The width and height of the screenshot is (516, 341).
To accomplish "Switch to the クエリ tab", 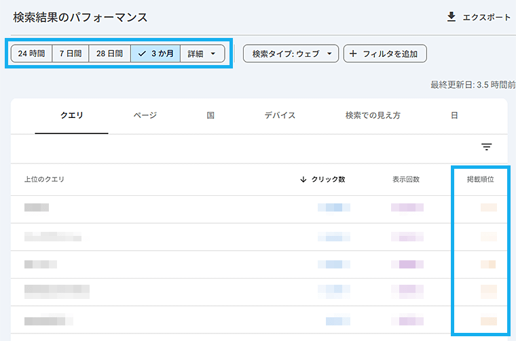I will (x=71, y=115).
